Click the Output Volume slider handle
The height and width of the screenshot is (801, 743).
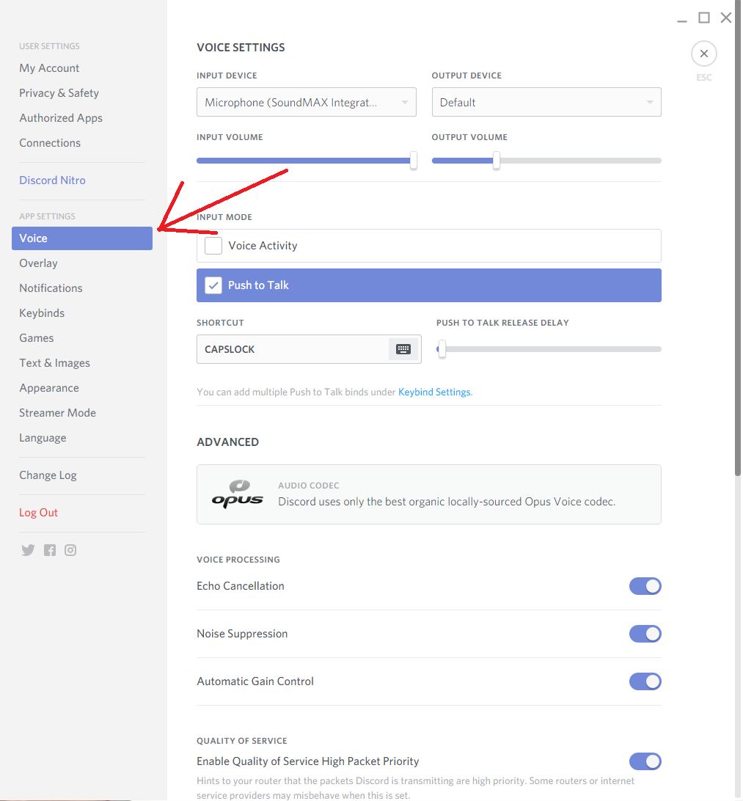click(x=497, y=160)
